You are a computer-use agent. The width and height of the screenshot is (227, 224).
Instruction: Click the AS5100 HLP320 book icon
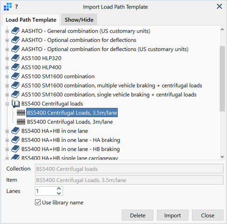click(x=15, y=58)
